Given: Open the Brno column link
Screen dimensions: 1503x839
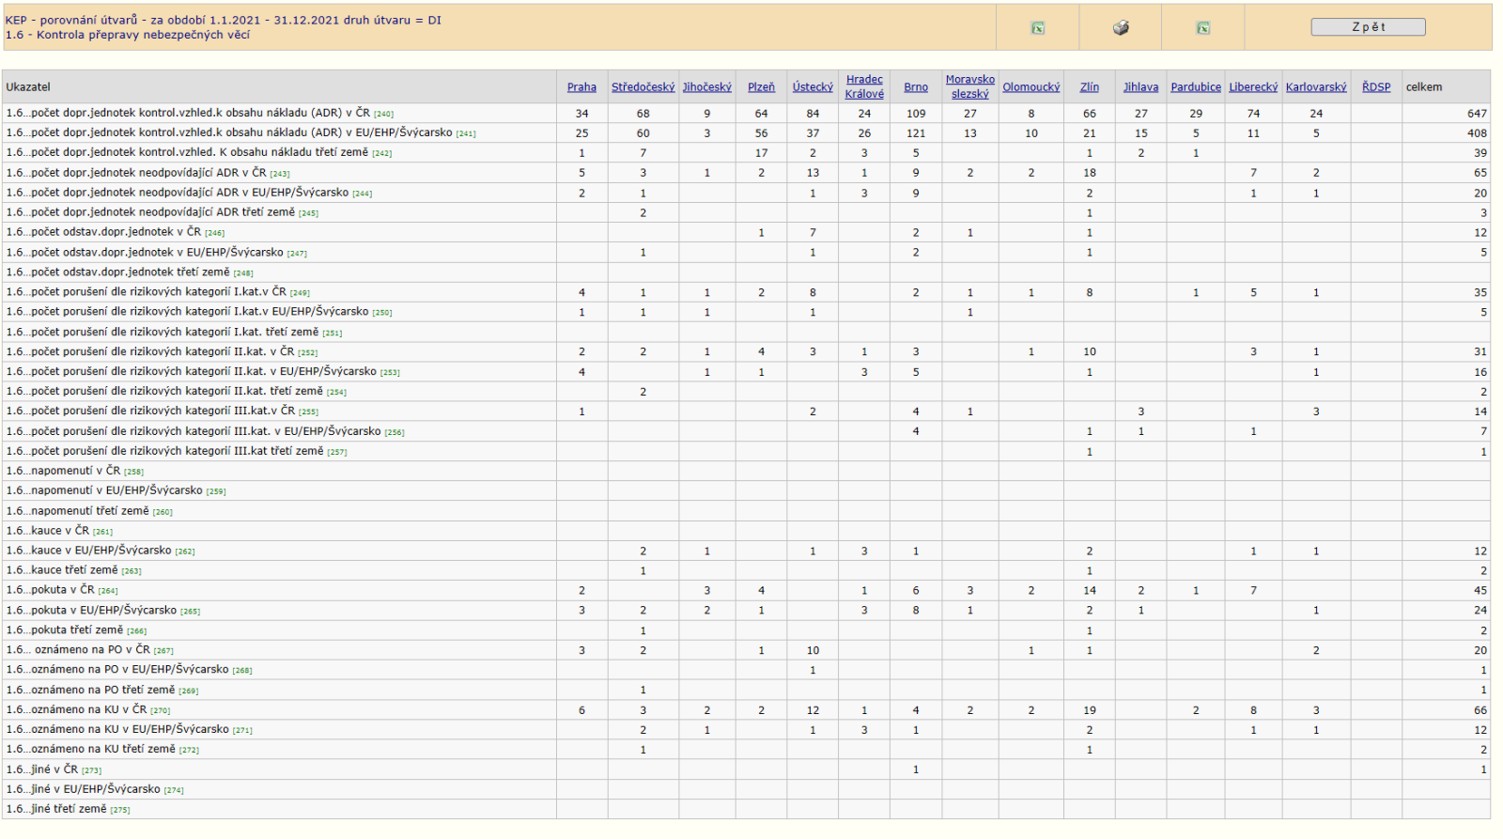Looking at the screenshot, I should click(916, 87).
